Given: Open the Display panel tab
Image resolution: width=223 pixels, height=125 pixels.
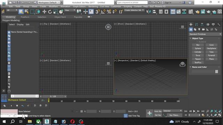Looking at the screenshot, I should click(213, 24).
